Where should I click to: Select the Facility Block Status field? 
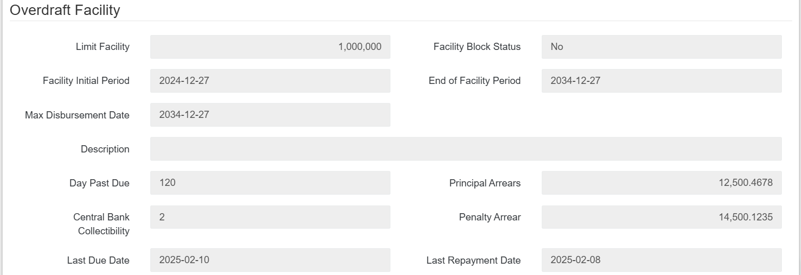click(x=661, y=47)
